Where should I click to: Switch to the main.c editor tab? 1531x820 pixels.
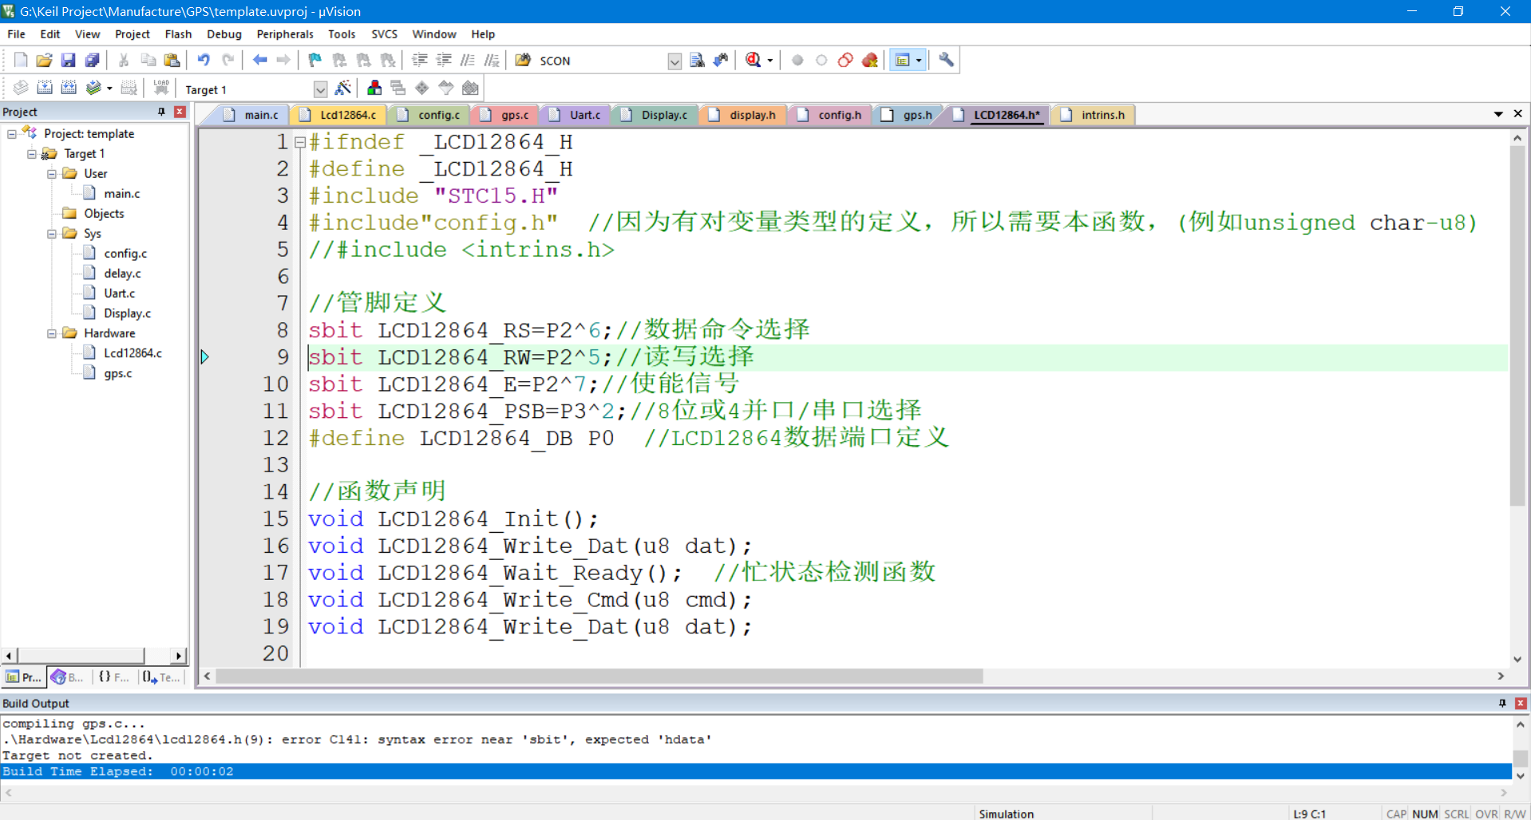pyautogui.click(x=252, y=115)
